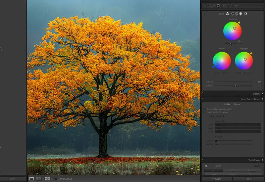Check Remove Chromatic Aberration
The width and height of the screenshot is (265, 182).
point(204,109)
